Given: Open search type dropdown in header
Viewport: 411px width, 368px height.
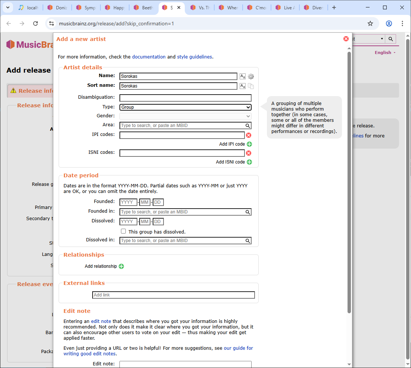Looking at the screenshot, I should (368, 39).
